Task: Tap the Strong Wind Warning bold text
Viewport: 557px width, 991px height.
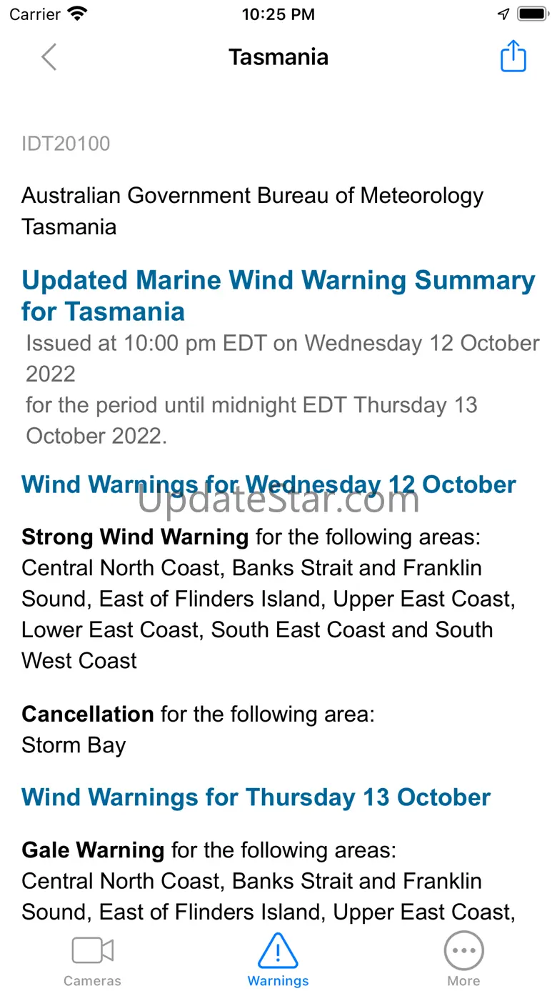Action: point(135,537)
